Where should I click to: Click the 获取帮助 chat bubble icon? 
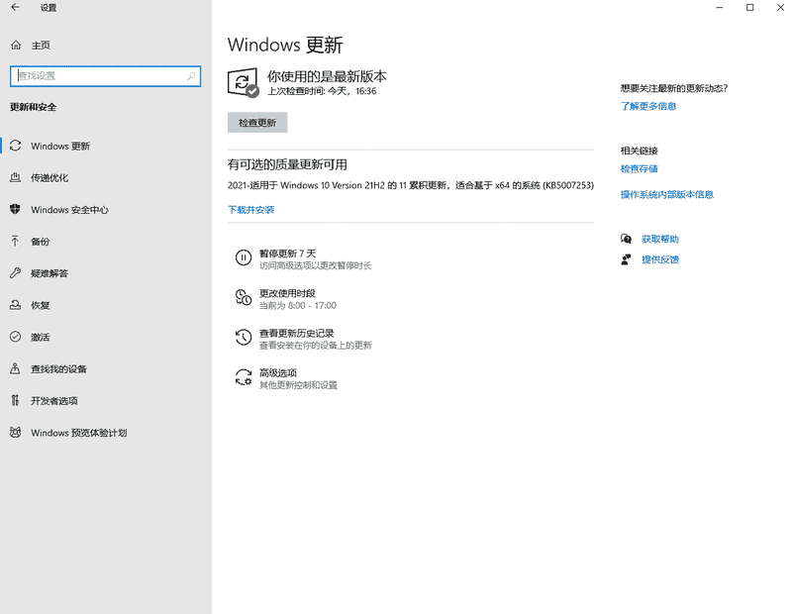pos(626,239)
